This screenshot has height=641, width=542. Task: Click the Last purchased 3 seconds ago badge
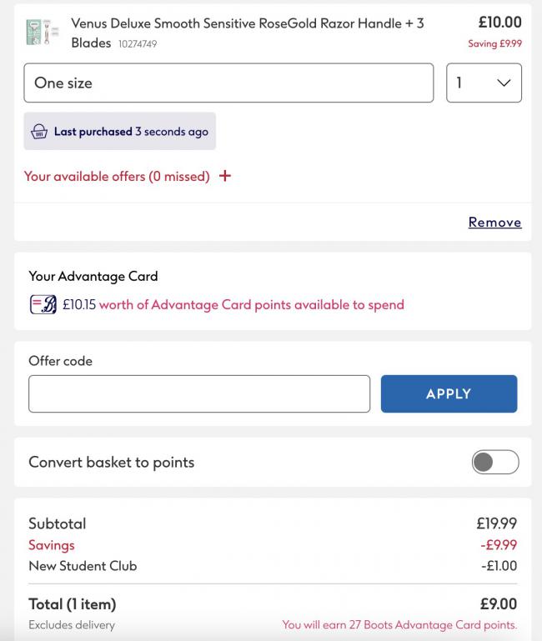(x=120, y=131)
